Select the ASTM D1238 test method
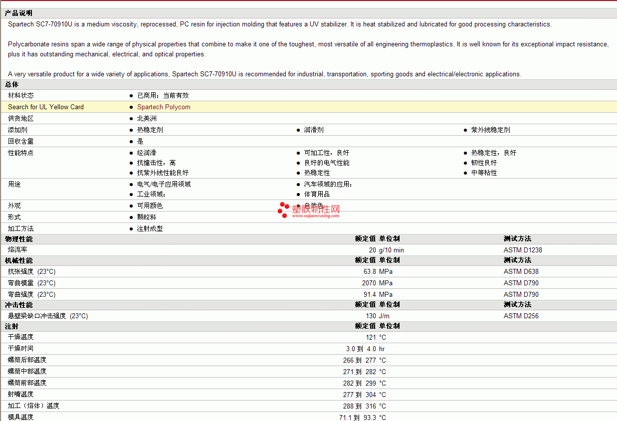The width and height of the screenshot is (617, 421). 523,250
